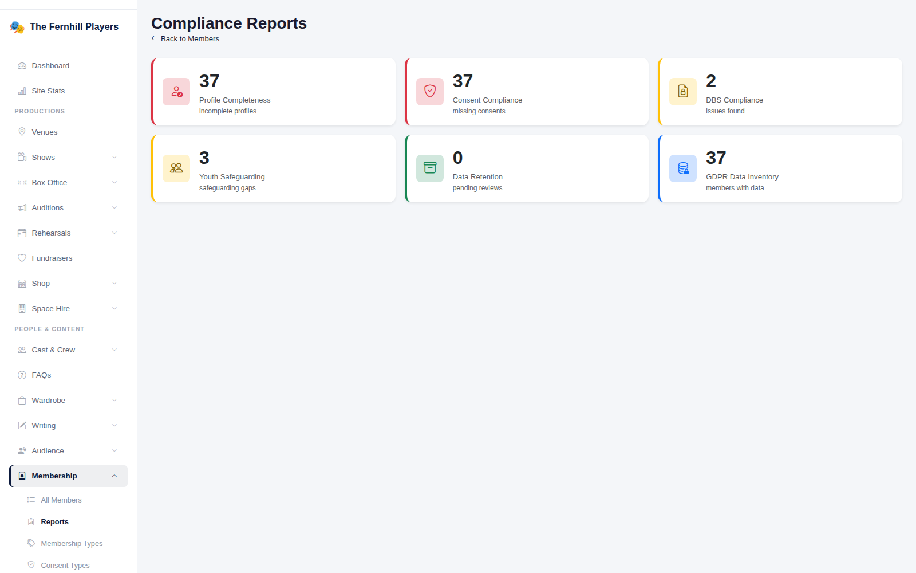Select Reports under Membership

click(x=75, y=522)
